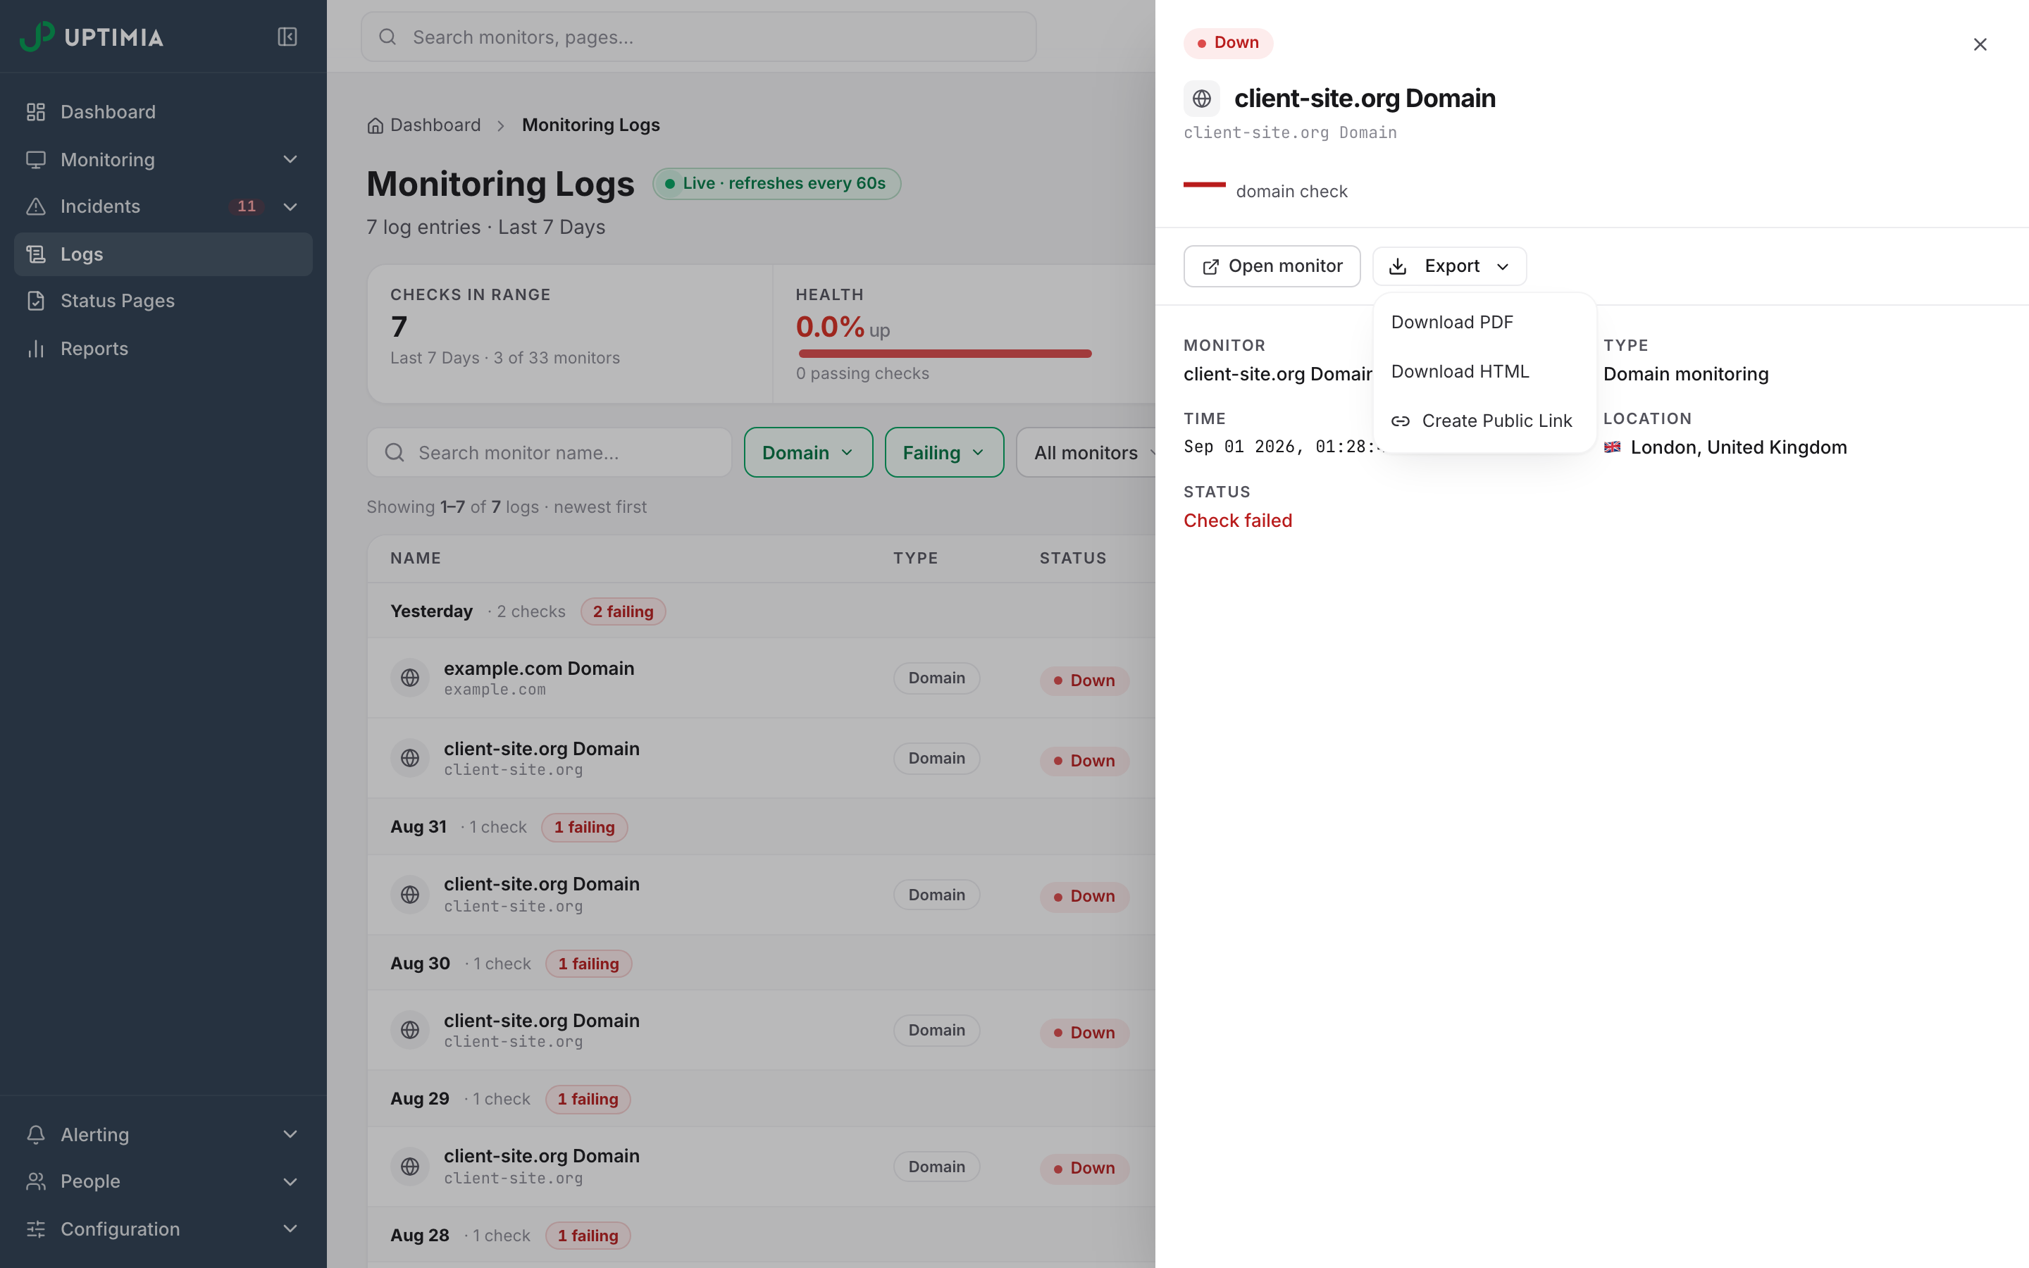Image resolution: width=2029 pixels, height=1268 pixels.
Task: Open the Aug 29 client-site.org Domain row
Action: 762,1167
